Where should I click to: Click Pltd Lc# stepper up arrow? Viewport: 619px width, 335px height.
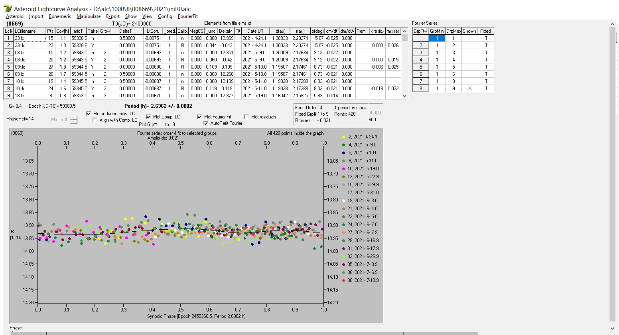coord(74,118)
